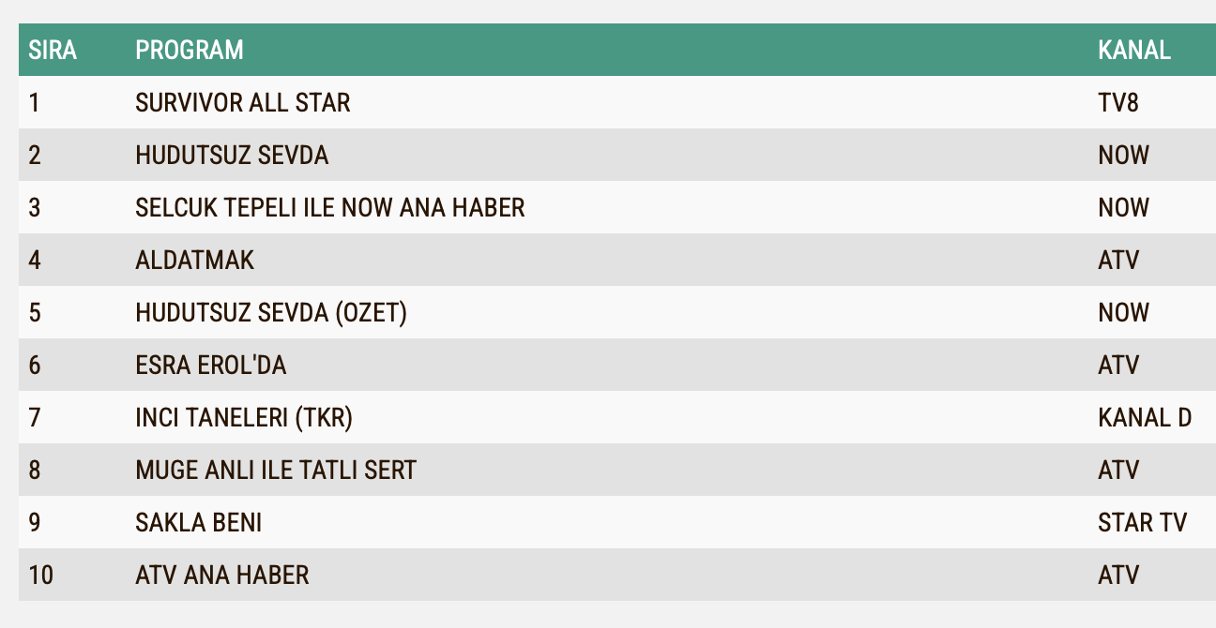Click rank number 1 in SIRA column

34,102
